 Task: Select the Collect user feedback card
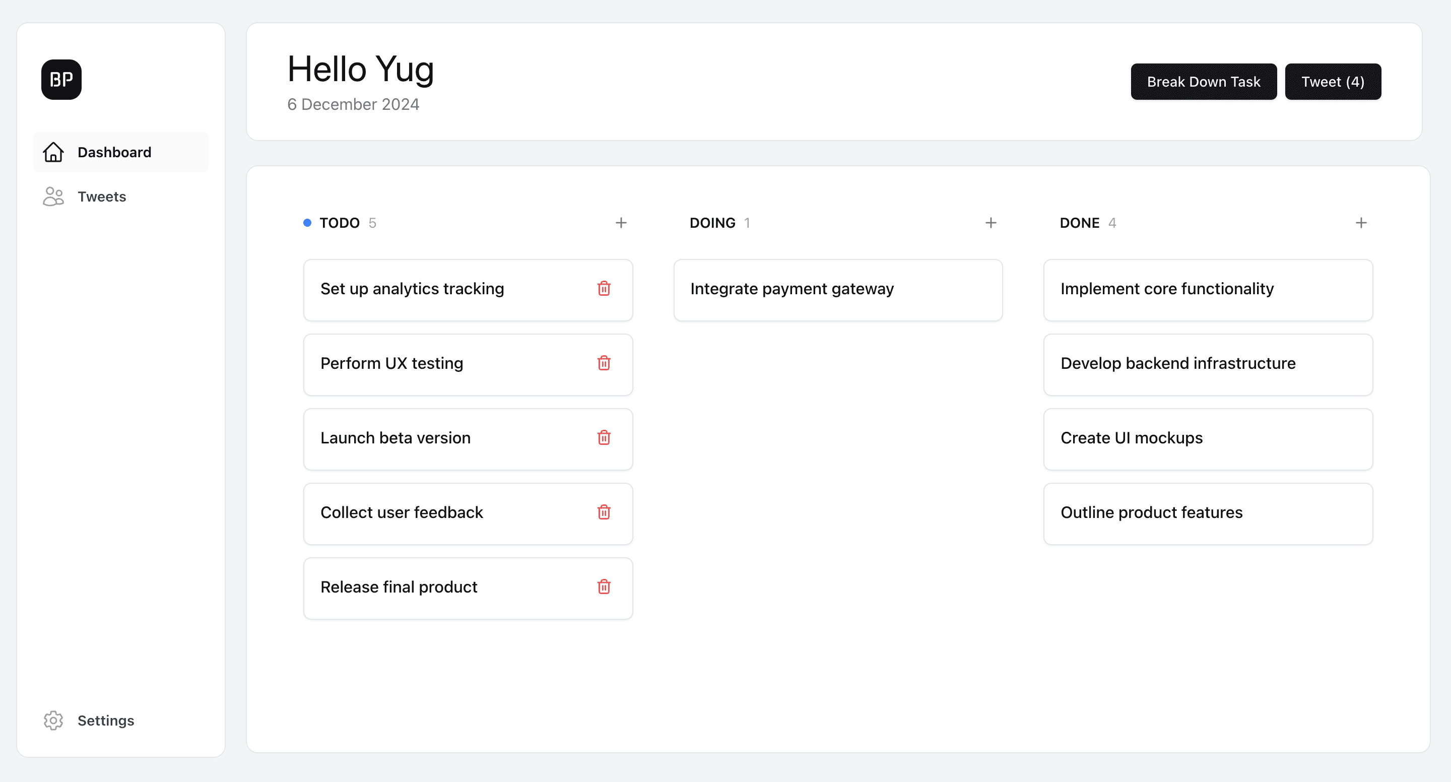(x=468, y=514)
